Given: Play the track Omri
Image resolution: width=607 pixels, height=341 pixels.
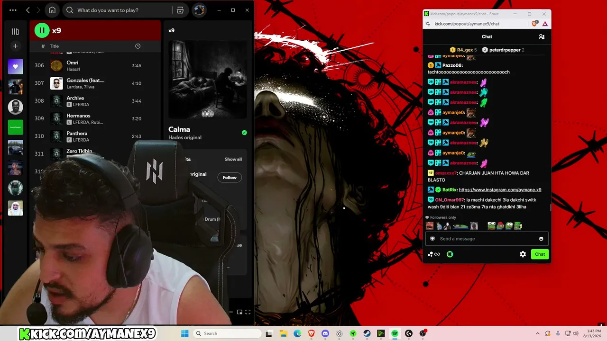Looking at the screenshot, I should (73, 63).
